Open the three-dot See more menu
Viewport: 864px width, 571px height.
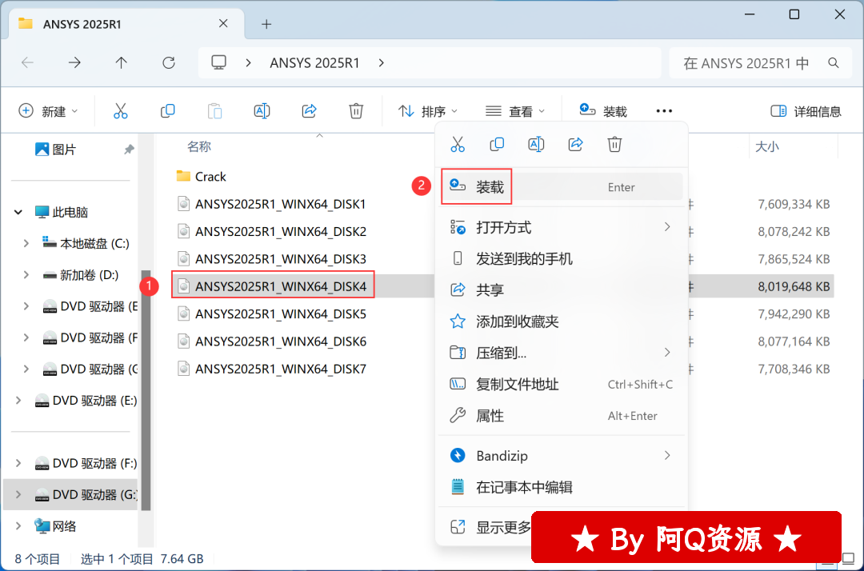[664, 111]
